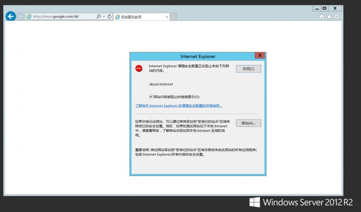Click the search magnifier in address bar
This screenshot has width=361, height=212.
98,16
